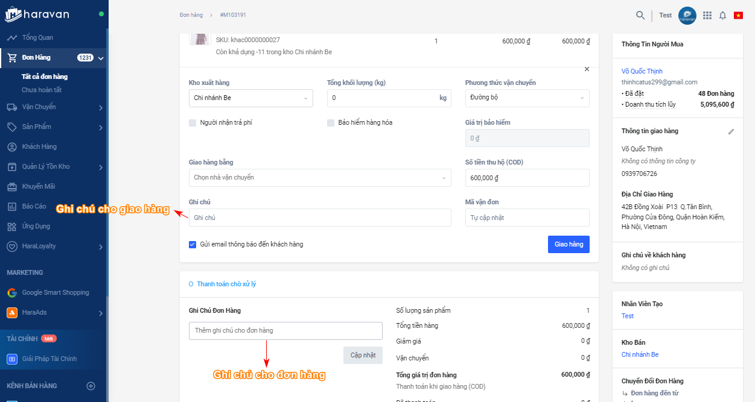The image size is (755, 402).
Task: Click the pencil icon to edit shipping info
Action: click(731, 131)
